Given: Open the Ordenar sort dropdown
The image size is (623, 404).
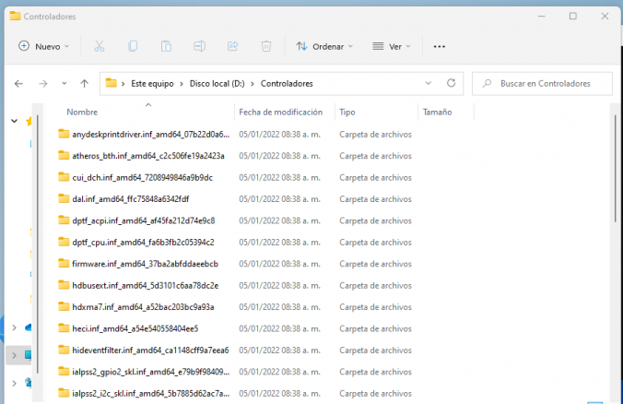Looking at the screenshot, I should (324, 46).
